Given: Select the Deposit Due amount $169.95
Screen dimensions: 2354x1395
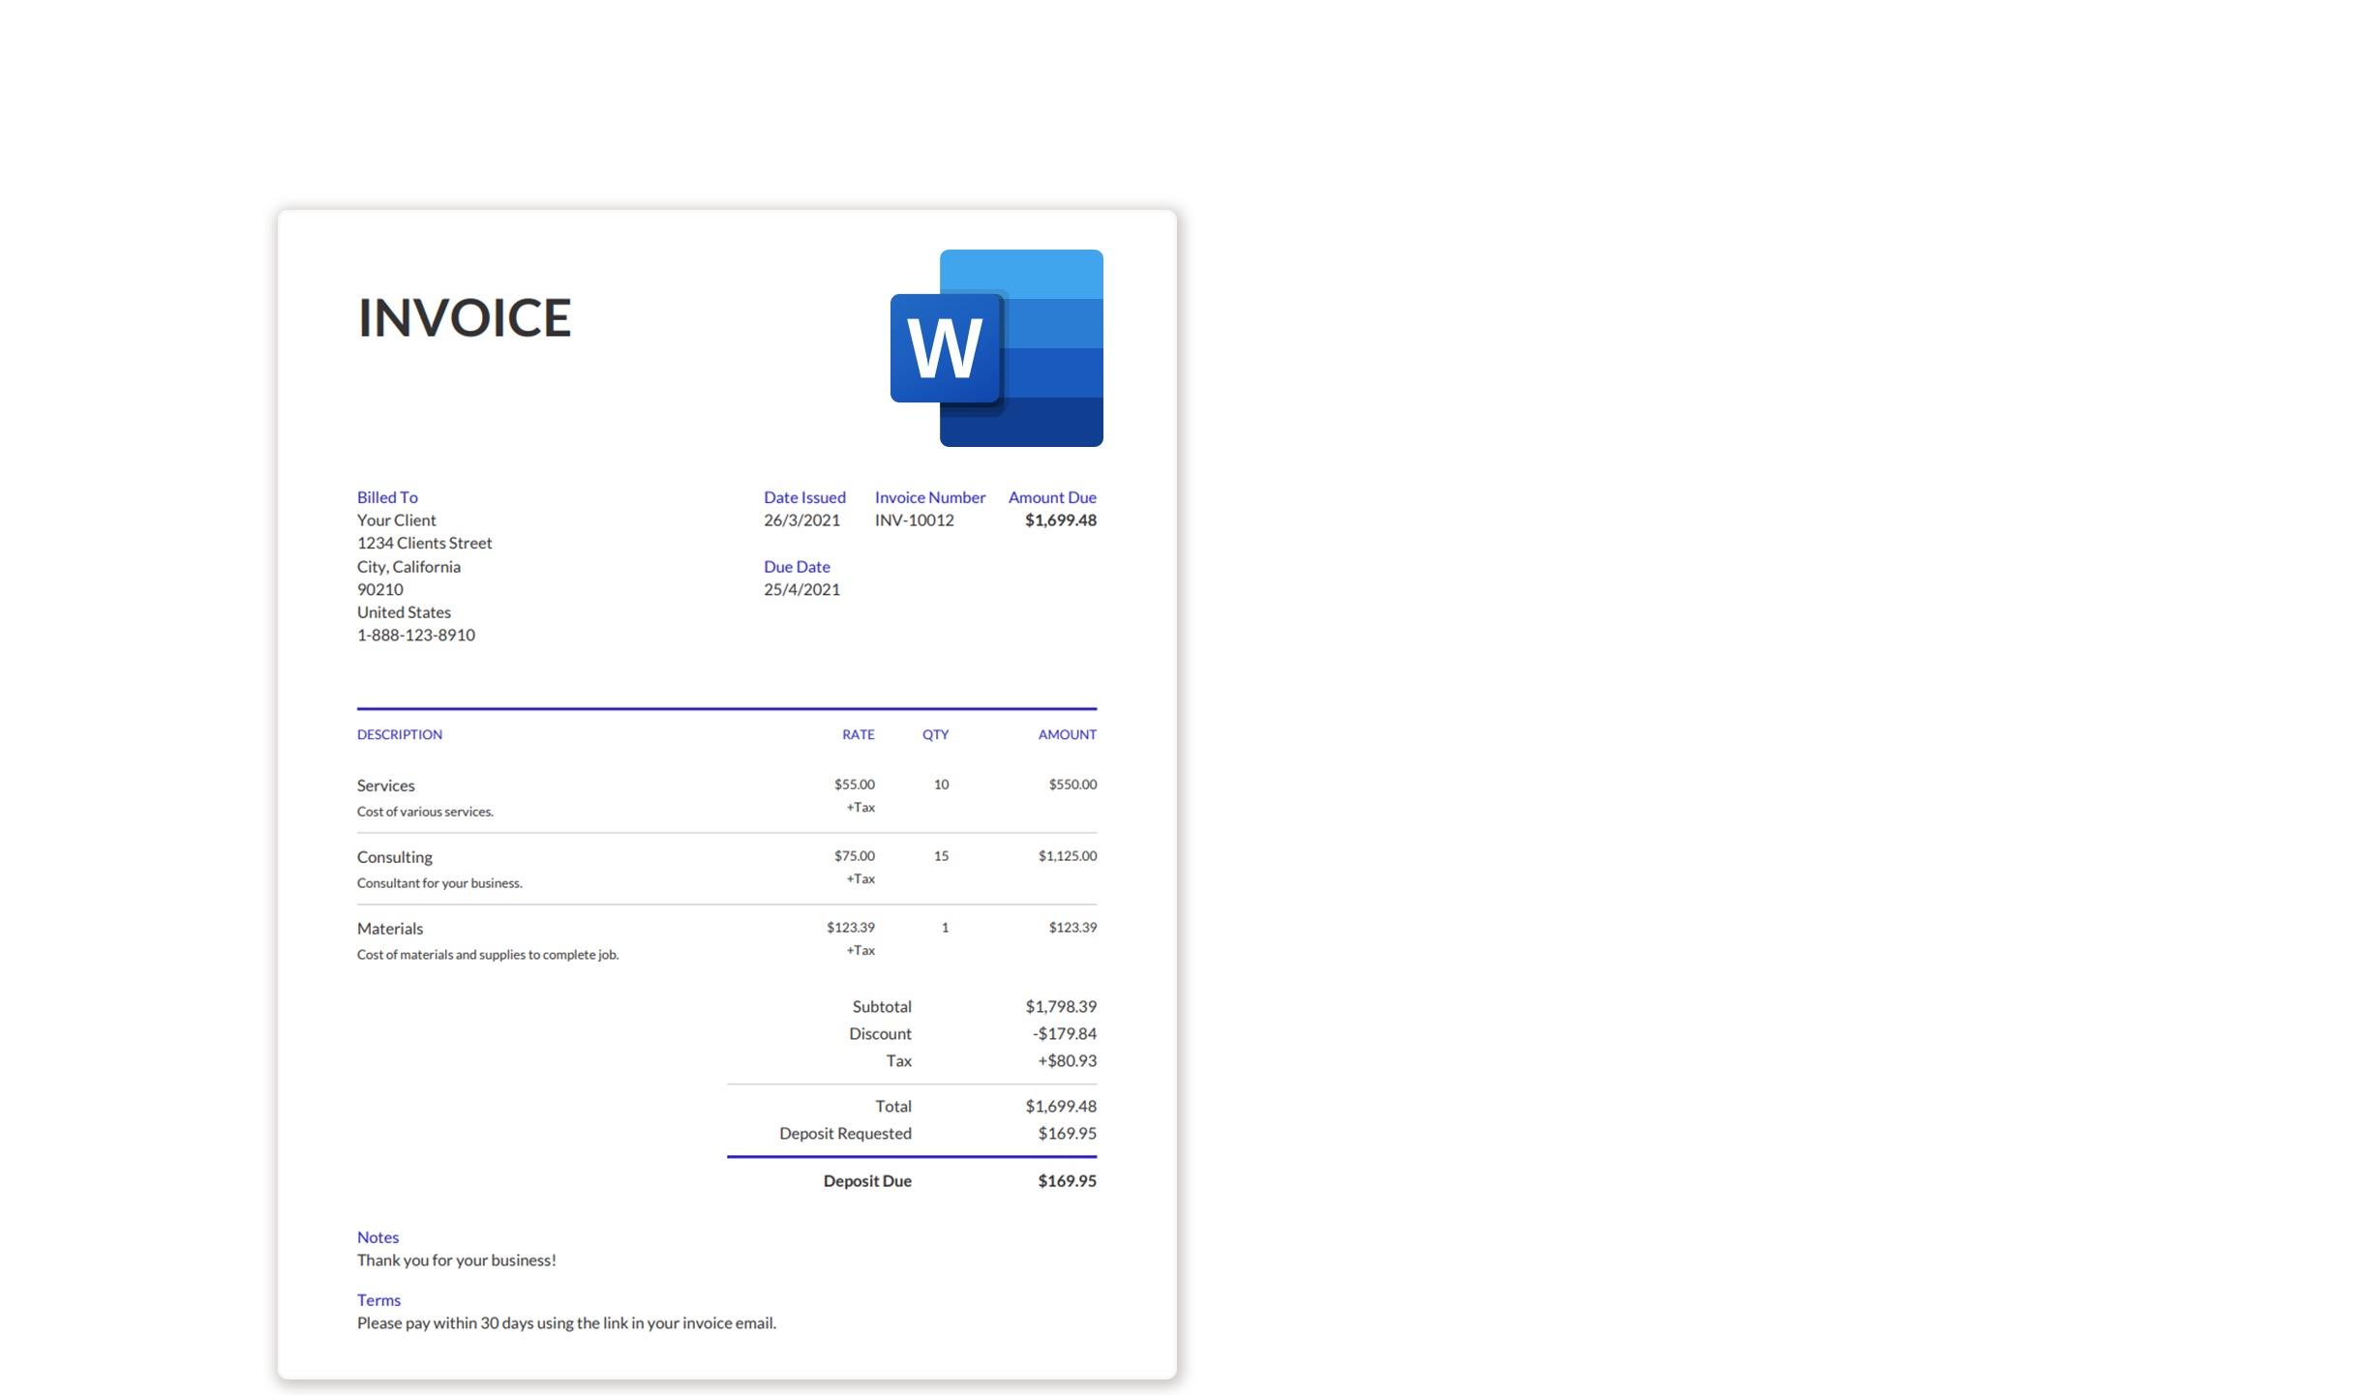Looking at the screenshot, I should 1067,1180.
